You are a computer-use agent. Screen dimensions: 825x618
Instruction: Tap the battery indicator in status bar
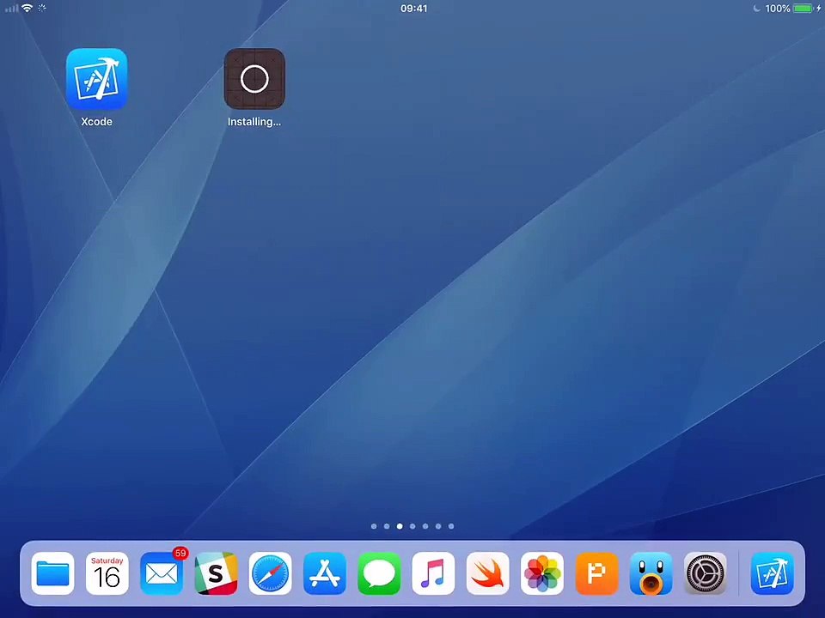(x=804, y=8)
